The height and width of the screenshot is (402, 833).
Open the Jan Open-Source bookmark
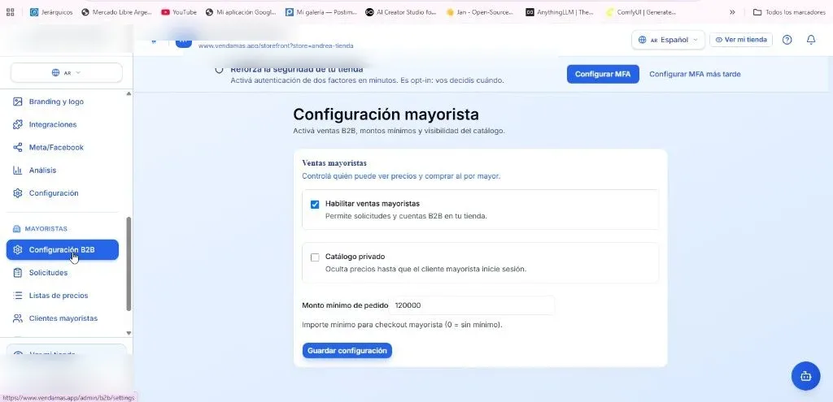(480, 11)
